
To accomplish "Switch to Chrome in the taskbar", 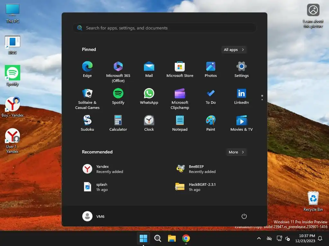I will (186, 238).
